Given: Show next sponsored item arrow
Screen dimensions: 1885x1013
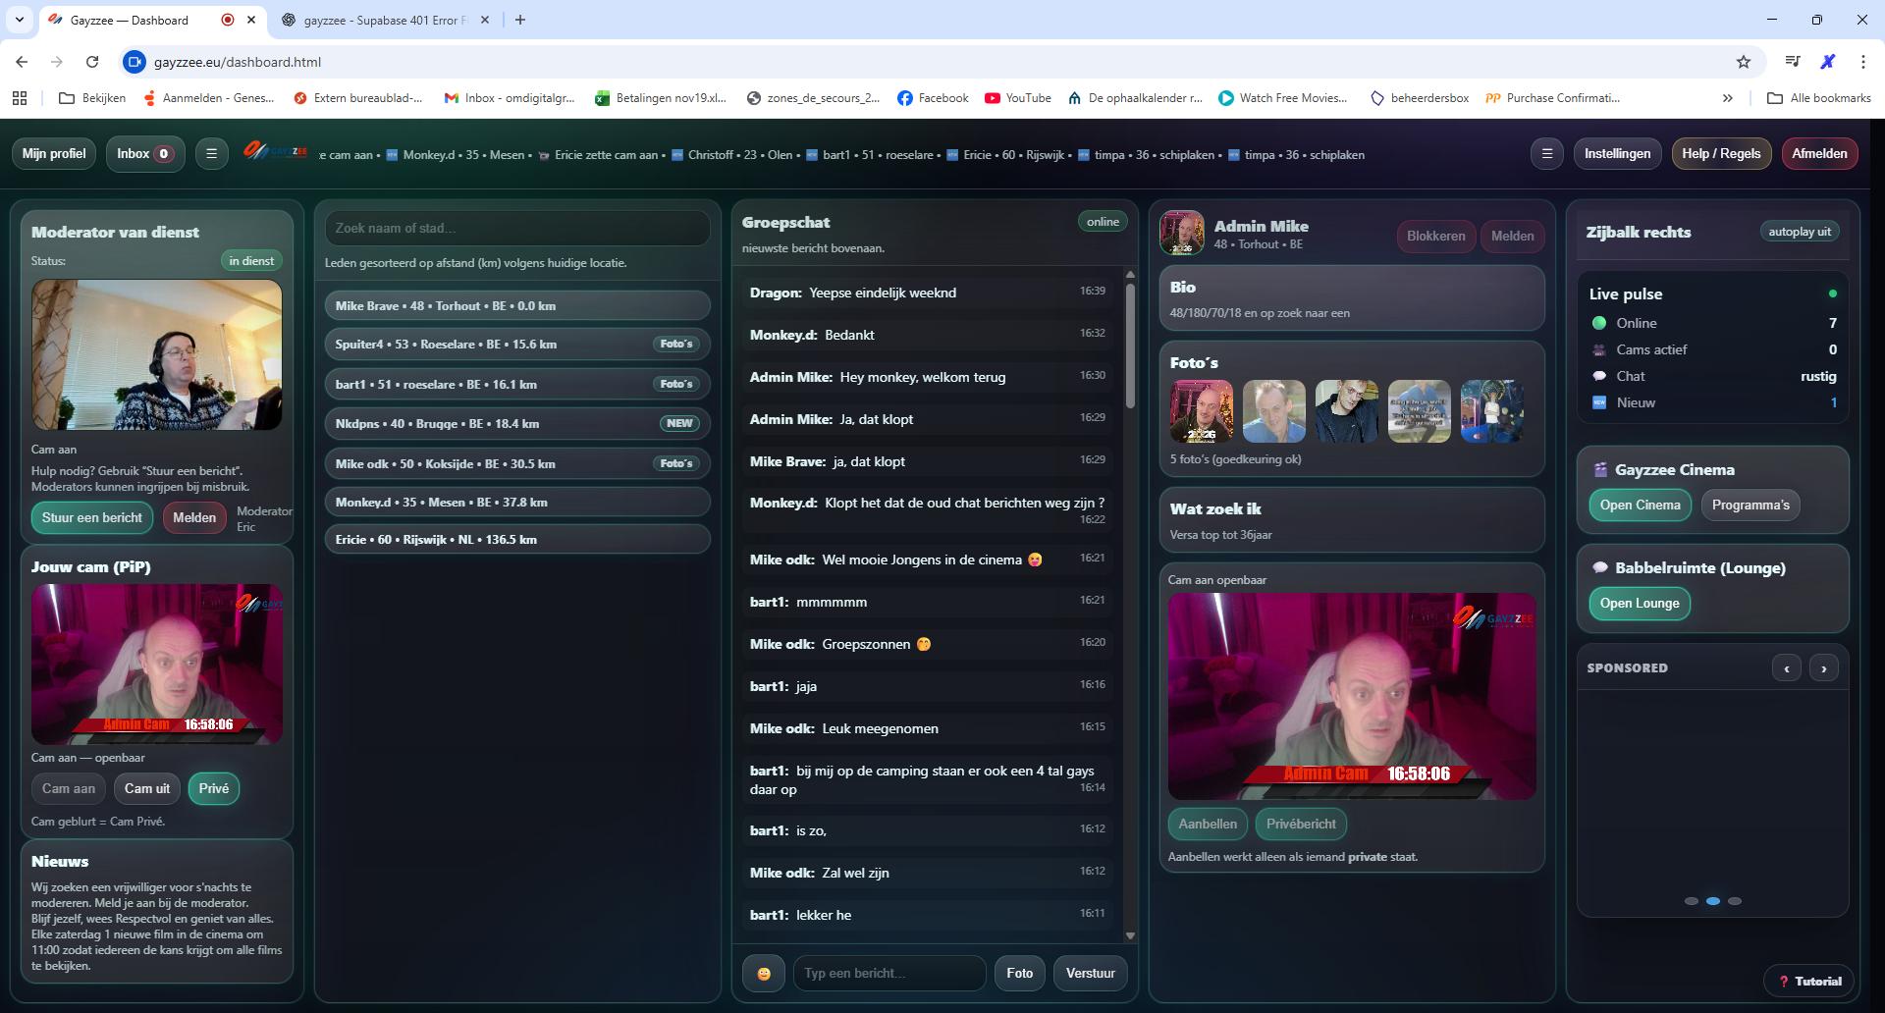Looking at the screenshot, I should pyautogui.click(x=1823, y=668).
